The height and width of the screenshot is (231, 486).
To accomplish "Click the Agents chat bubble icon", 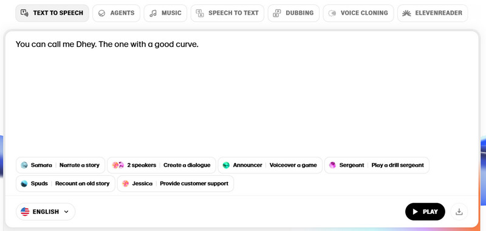I will pyautogui.click(x=101, y=13).
